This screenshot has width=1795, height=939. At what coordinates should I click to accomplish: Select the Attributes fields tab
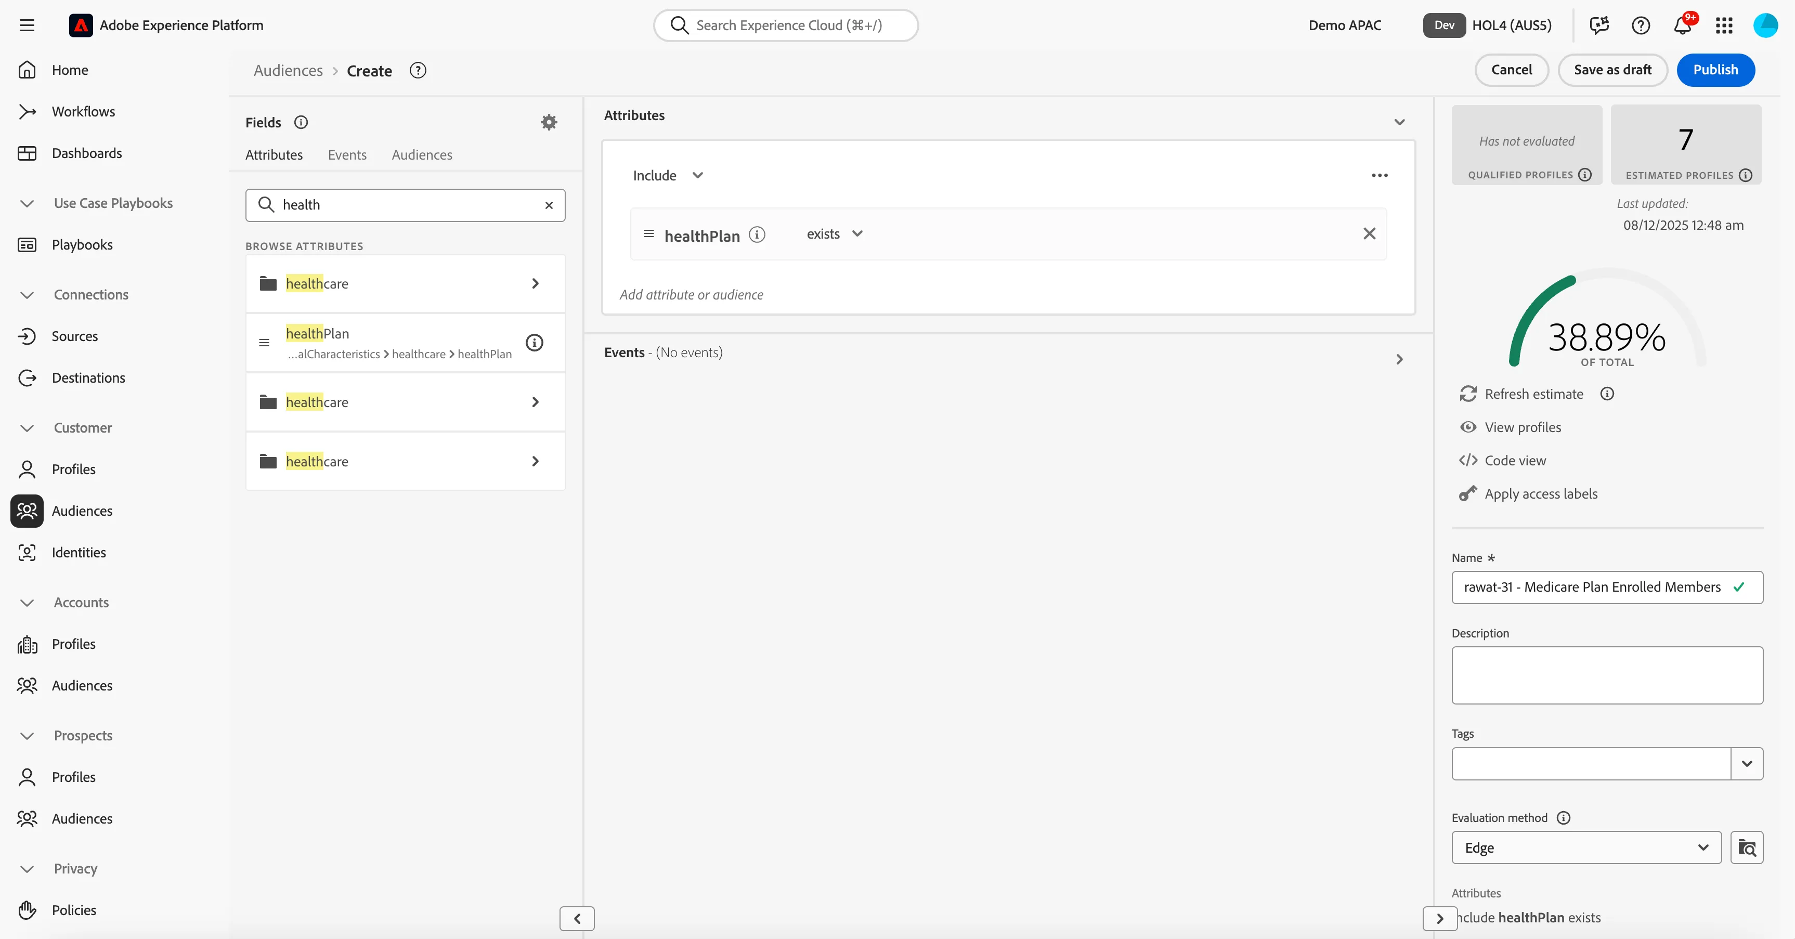click(x=274, y=154)
